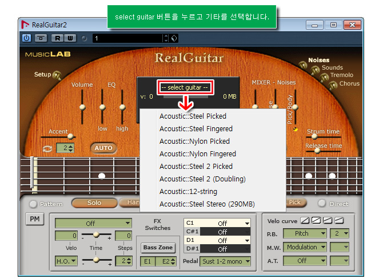Click the Strum time slider knob
Viewport: 383px width, 279px height.
pos(314,136)
